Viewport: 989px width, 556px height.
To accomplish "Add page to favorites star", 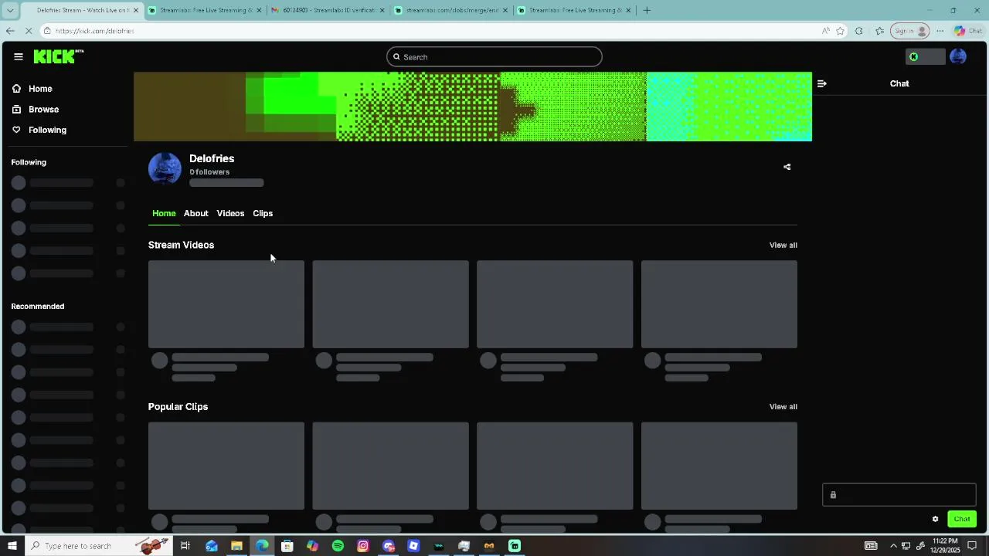I will [x=841, y=31].
